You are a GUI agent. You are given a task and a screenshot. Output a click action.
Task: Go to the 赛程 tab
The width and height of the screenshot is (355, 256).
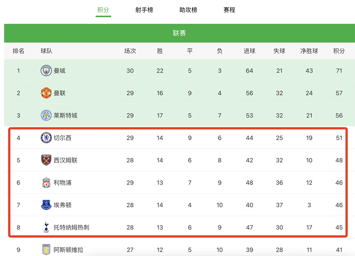pyautogui.click(x=229, y=10)
